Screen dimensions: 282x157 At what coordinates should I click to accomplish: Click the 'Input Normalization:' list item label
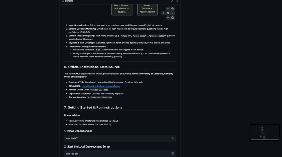pyautogui.click(x=79, y=25)
